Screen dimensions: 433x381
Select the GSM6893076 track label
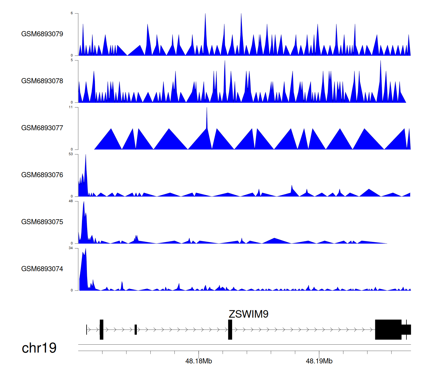click(42, 175)
